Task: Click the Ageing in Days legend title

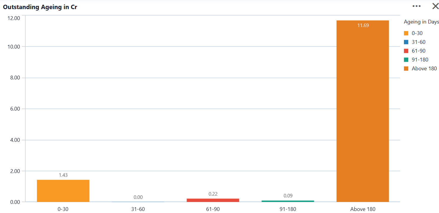Action: (x=421, y=22)
